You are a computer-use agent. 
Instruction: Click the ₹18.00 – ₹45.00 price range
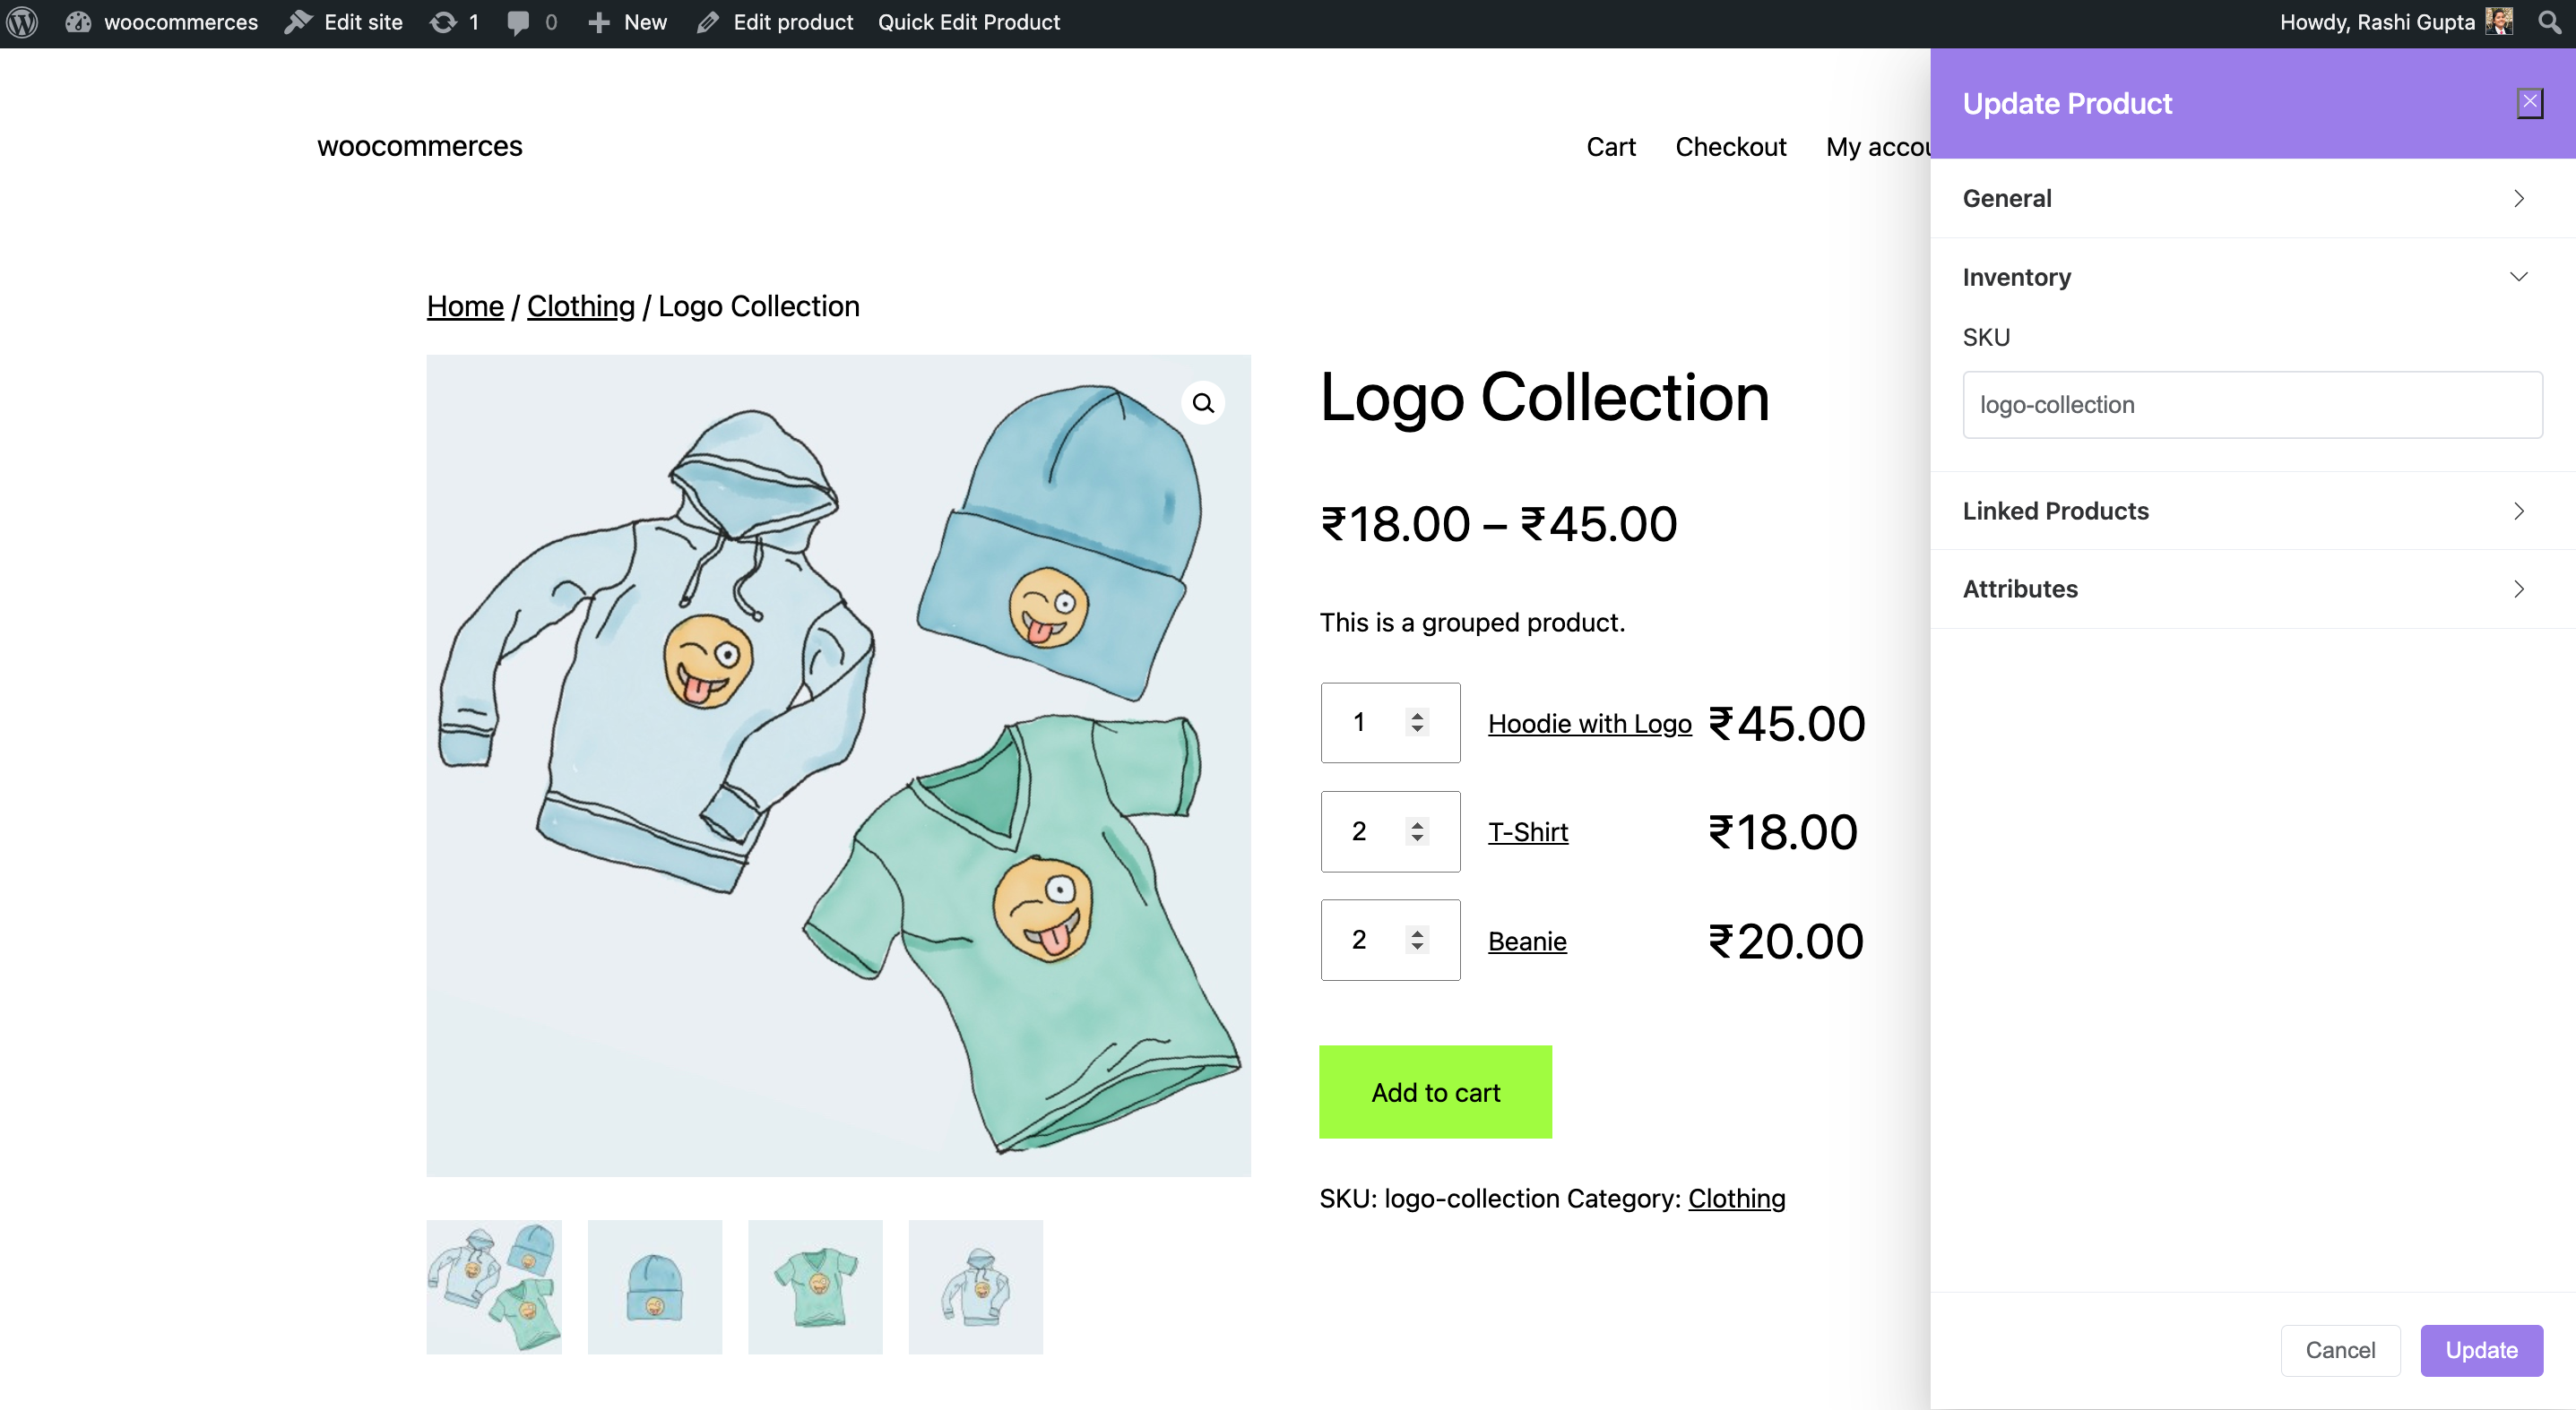point(1498,525)
